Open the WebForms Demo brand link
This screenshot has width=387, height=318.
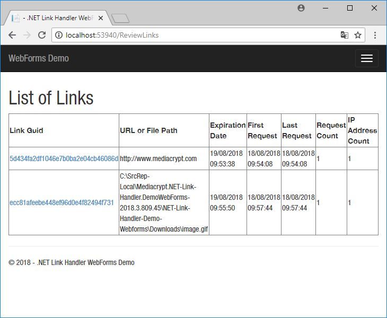39,58
